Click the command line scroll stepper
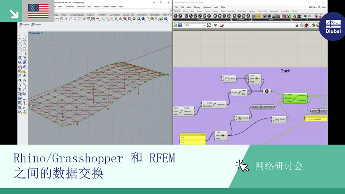 coord(171,10)
